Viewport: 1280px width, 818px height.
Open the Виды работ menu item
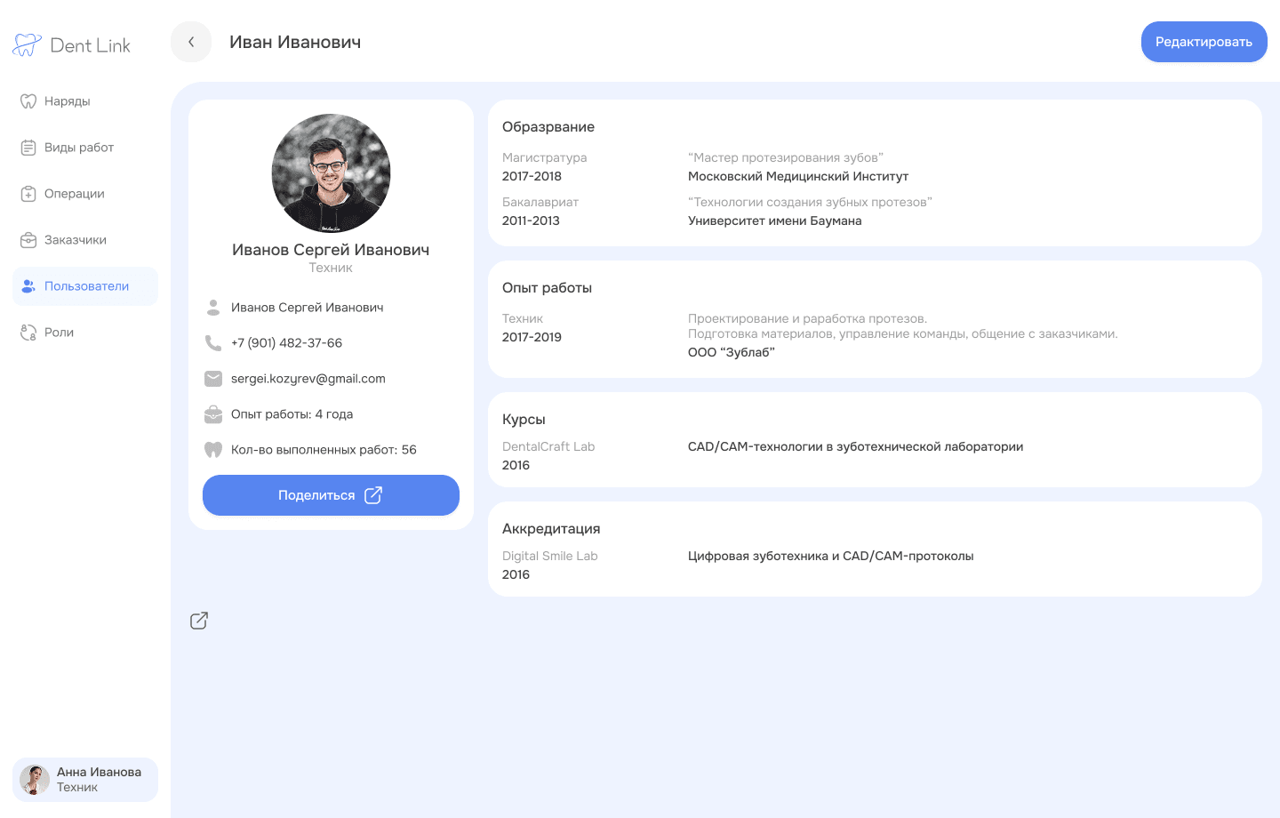point(85,148)
